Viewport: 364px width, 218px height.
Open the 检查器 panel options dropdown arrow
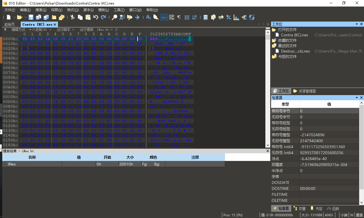[x=357, y=98]
